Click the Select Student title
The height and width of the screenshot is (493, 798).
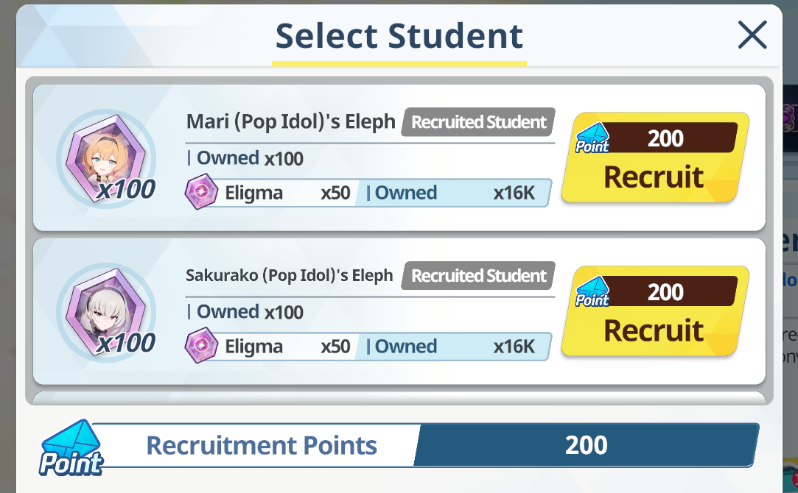[x=399, y=36]
